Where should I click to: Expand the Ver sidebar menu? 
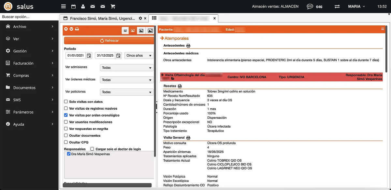[29, 39]
